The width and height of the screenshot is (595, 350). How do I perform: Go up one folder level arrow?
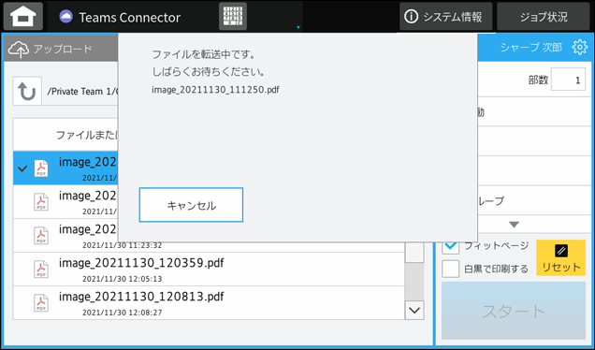[x=27, y=91]
